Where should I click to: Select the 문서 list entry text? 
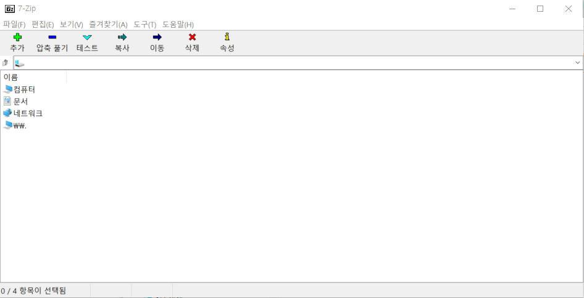point(21,101)
